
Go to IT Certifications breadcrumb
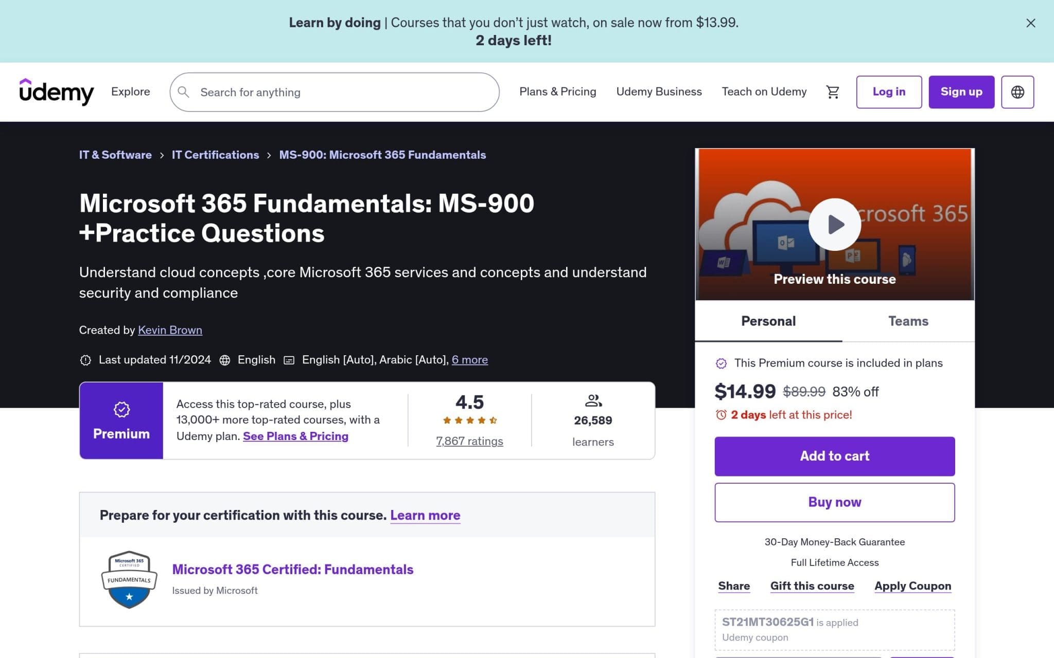tap(215, 155)
